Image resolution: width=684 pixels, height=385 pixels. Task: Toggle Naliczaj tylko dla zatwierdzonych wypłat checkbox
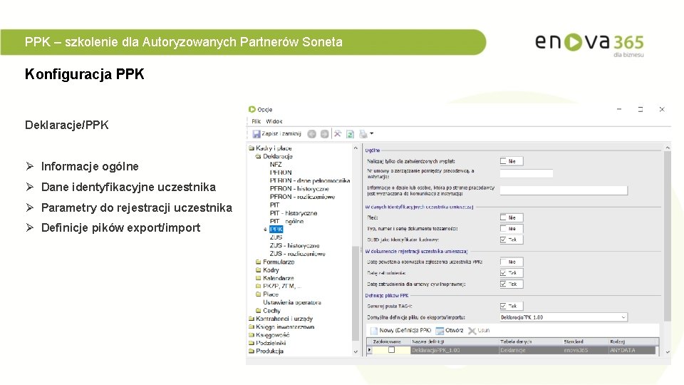[x=504, y=161]
